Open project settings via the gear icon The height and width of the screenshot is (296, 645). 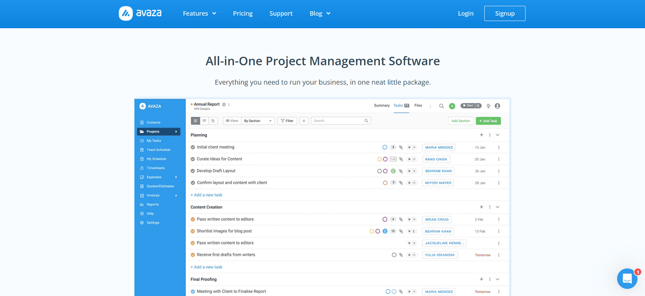click(224, 104)
